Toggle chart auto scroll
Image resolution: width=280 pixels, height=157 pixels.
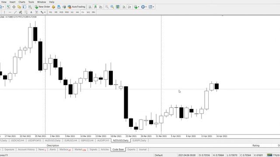point(124,7)
